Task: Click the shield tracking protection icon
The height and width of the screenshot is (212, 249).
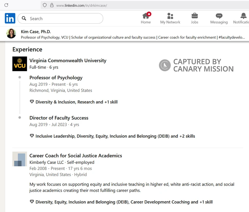Action: click(x=45, y=5)
